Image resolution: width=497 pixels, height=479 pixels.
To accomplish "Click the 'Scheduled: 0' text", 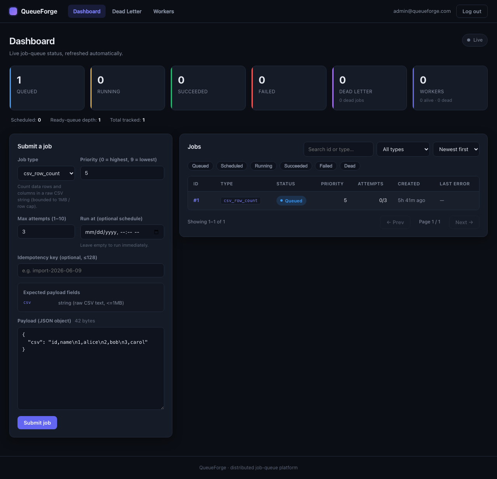I will tap(26, 120).
